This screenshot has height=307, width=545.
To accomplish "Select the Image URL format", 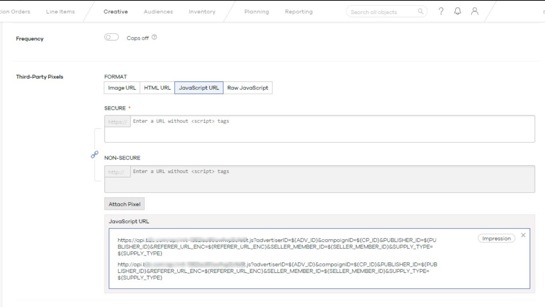I will (122, 88).
